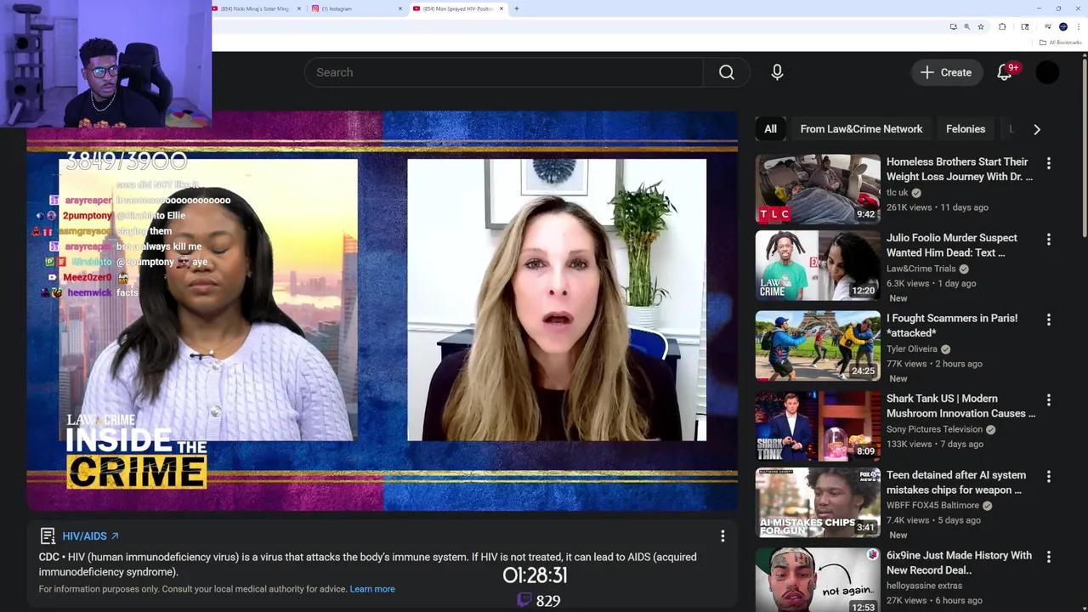Open Chrome extensions puzzle icon
The width and height of the screenshot is (1088, 612).
[x=1002, y=26]
